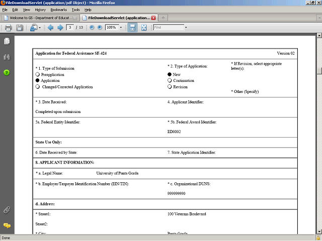
Task: Close the FileDownloadServlet tab
Action: 153,18
